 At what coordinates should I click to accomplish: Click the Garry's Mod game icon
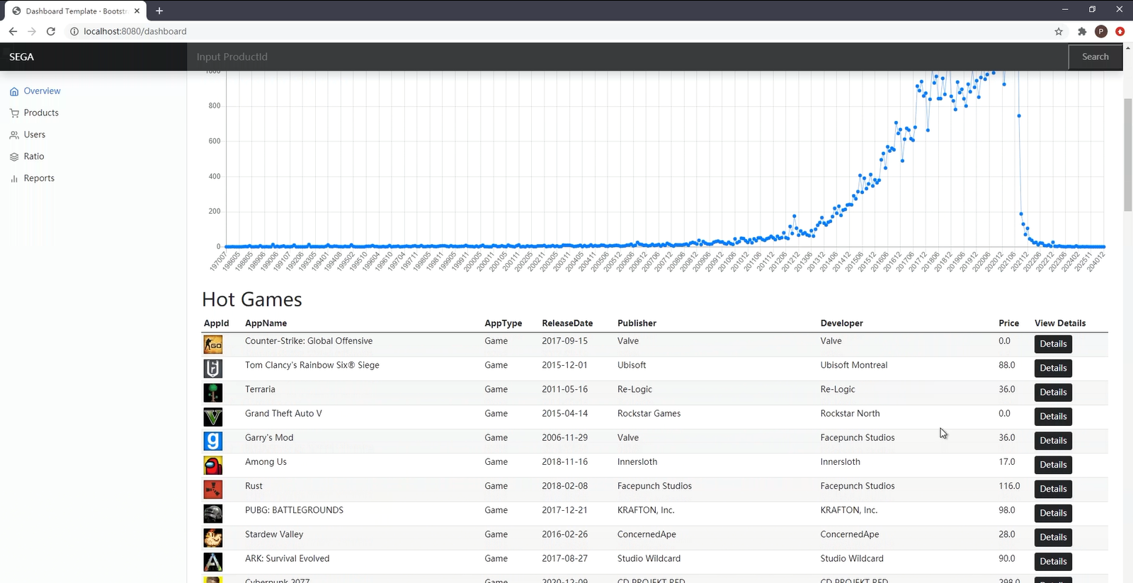(x=213, y=441)
